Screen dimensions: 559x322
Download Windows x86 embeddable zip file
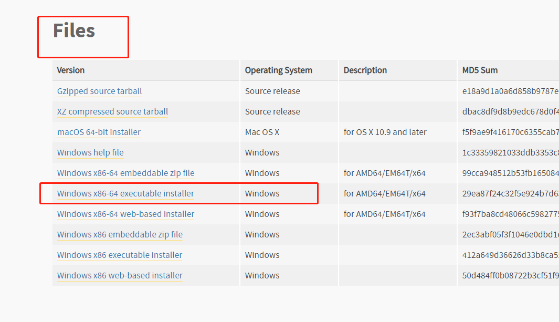click(x=120, y=234)
